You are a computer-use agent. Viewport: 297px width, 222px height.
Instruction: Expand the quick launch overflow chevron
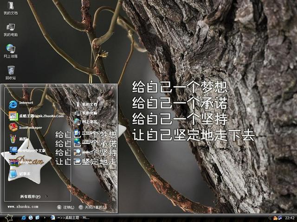45,218
